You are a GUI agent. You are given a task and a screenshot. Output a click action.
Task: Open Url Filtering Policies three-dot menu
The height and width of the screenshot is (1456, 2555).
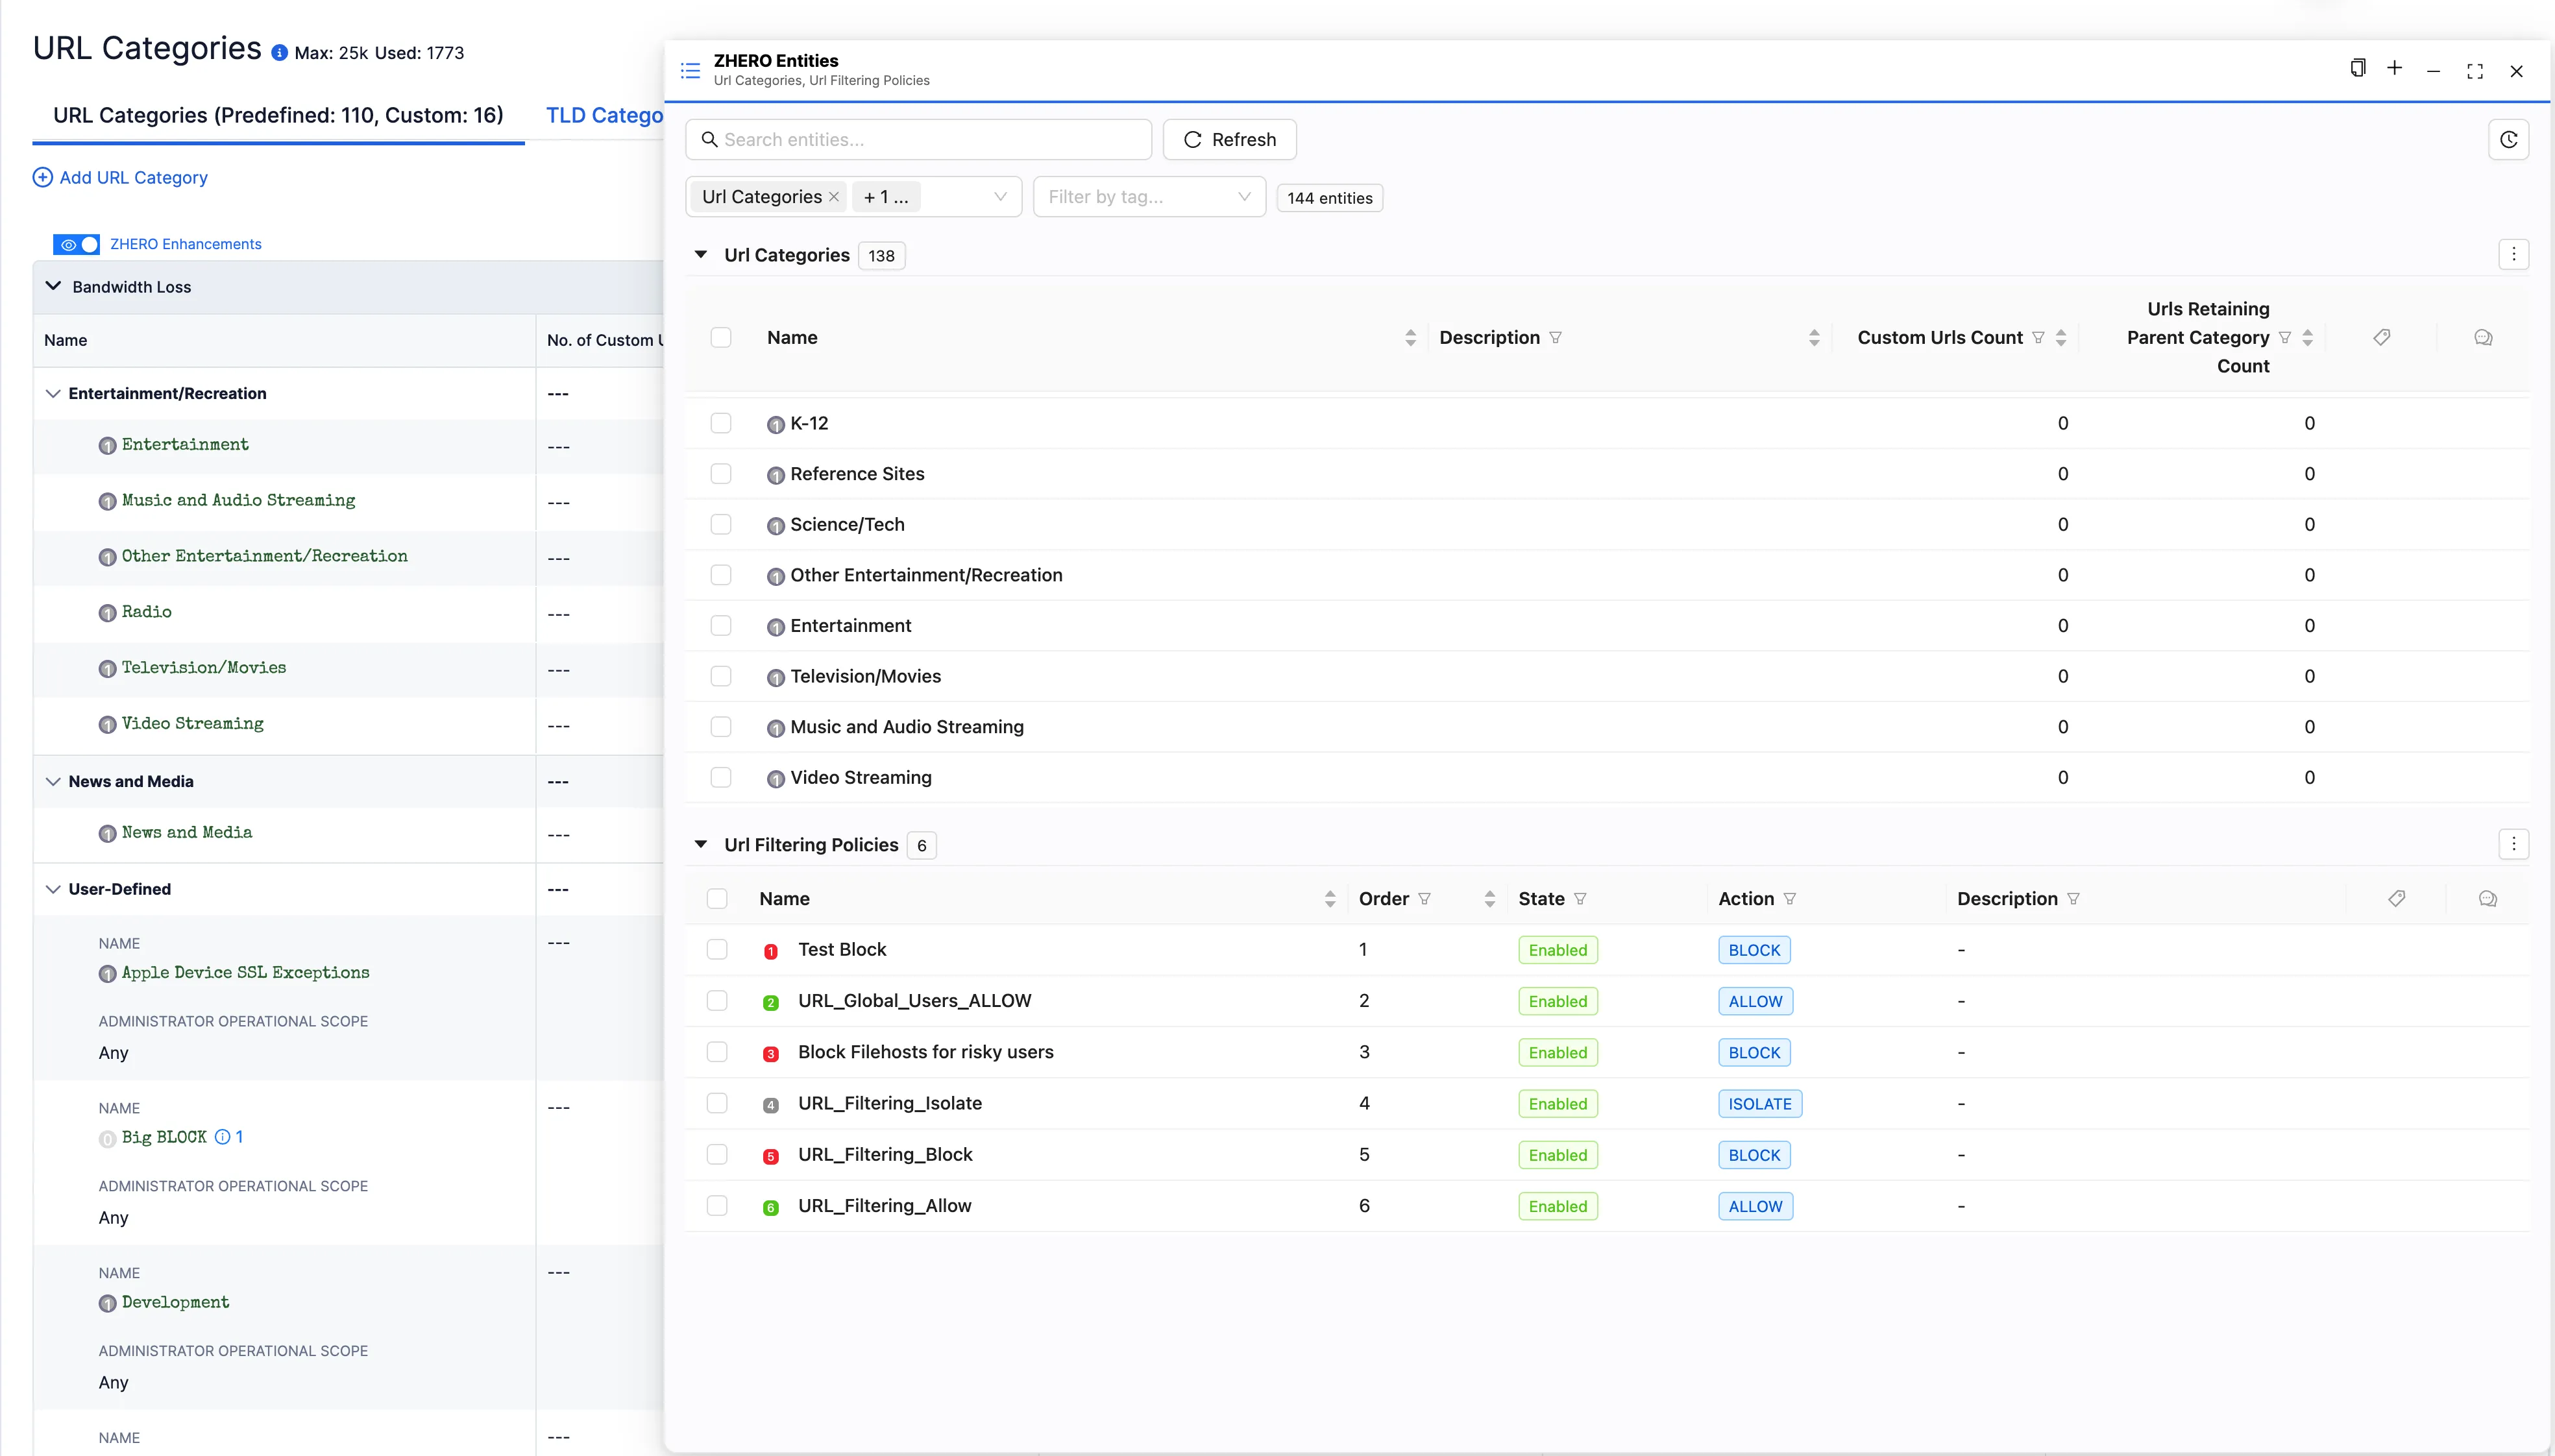pyautogui.click(x=2513, y=844)
